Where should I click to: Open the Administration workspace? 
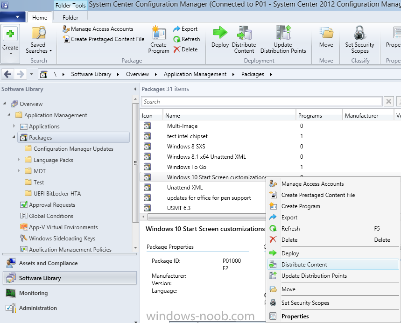pyautogui.click(x=70, y=308)
